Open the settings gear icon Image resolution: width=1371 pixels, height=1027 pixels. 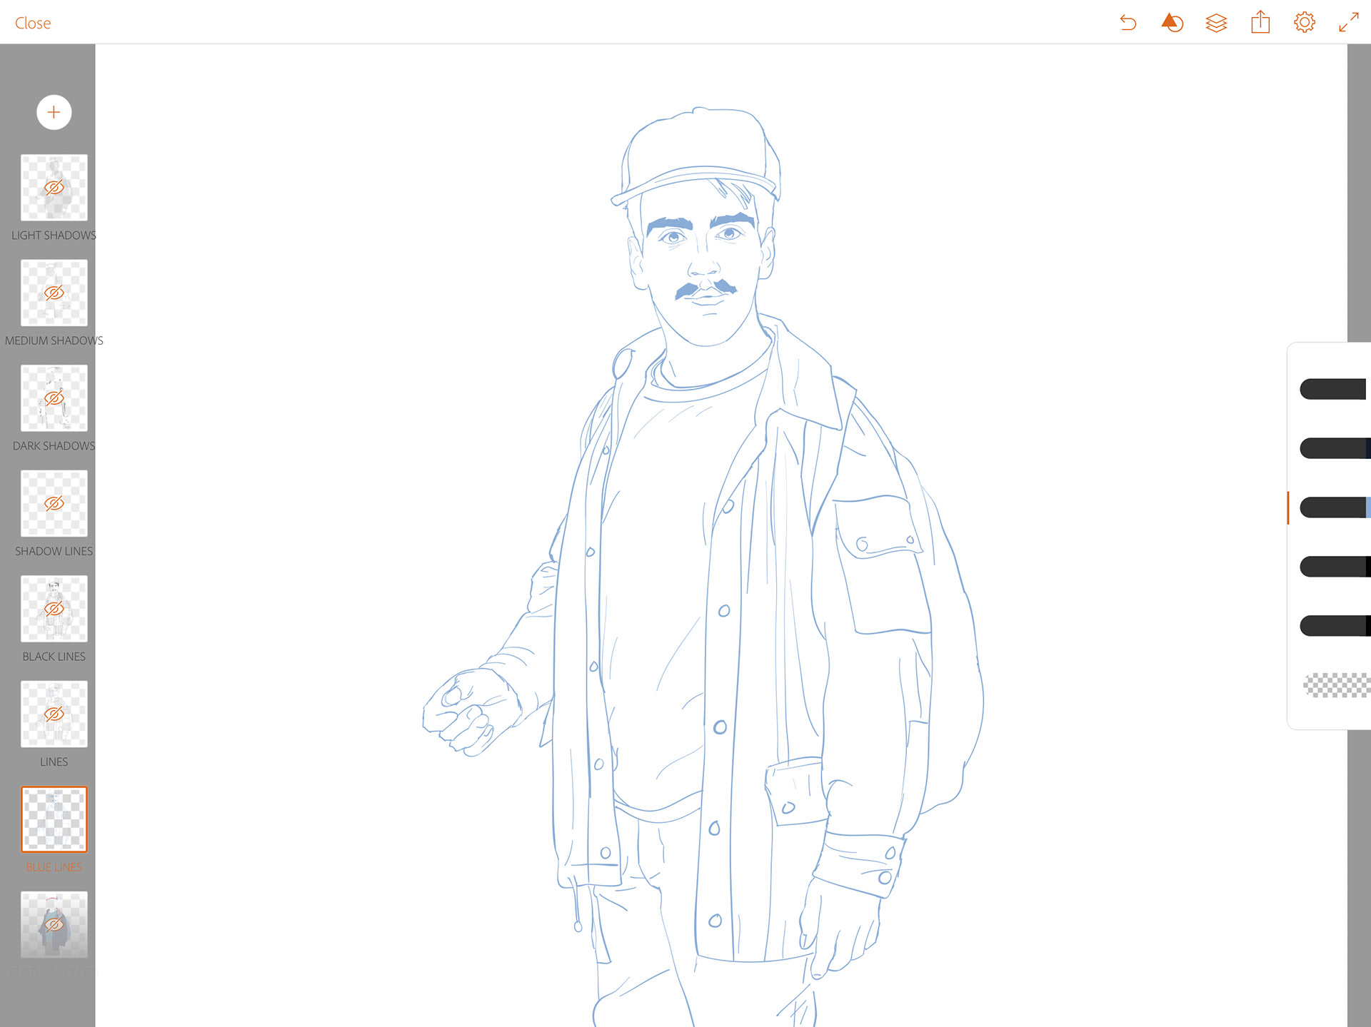(1304, 23)
